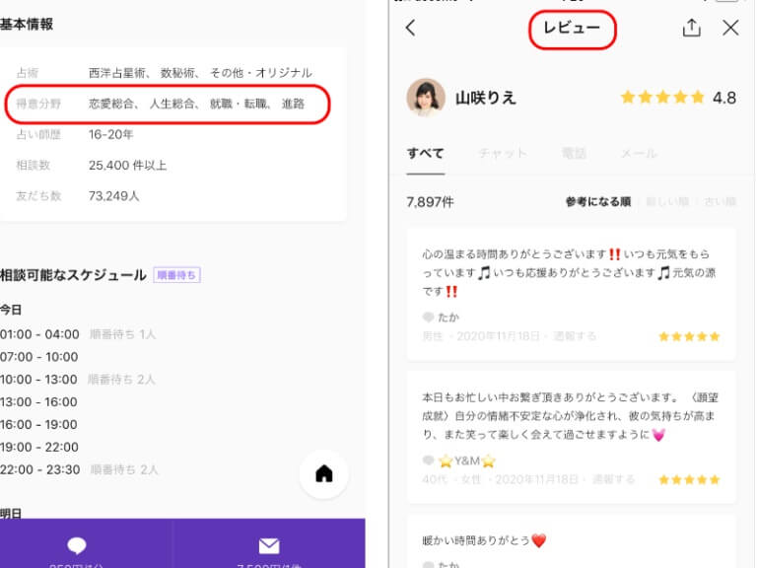Switch to the チャット review tab
The width and height of the screenshot is (757, 568).
pos(503,154)
